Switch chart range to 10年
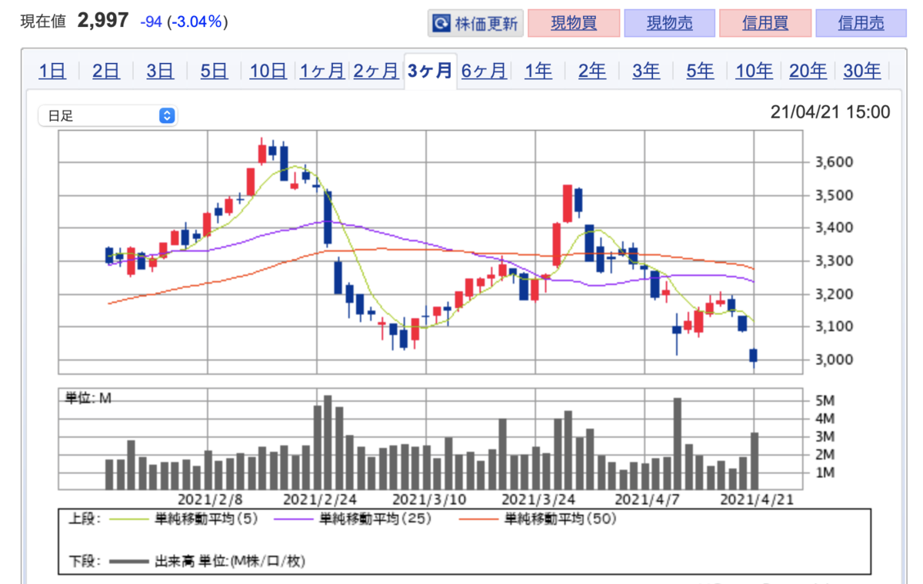The height and width of the screenshot is (584, 923). pyautogui.click(x=754, y=71)
